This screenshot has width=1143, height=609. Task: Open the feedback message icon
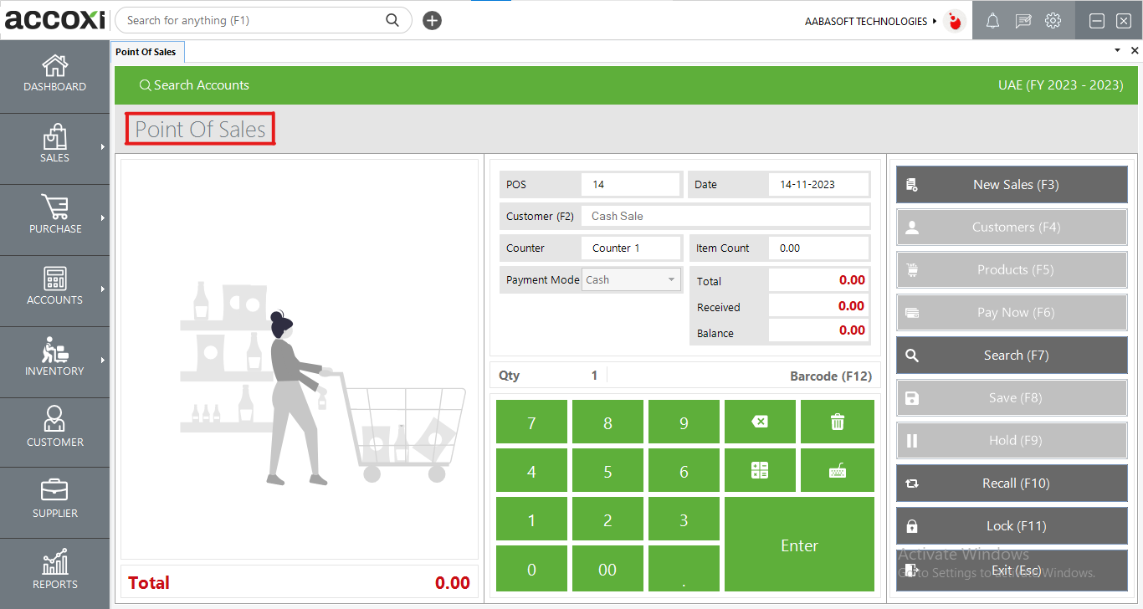[1023, 20]
